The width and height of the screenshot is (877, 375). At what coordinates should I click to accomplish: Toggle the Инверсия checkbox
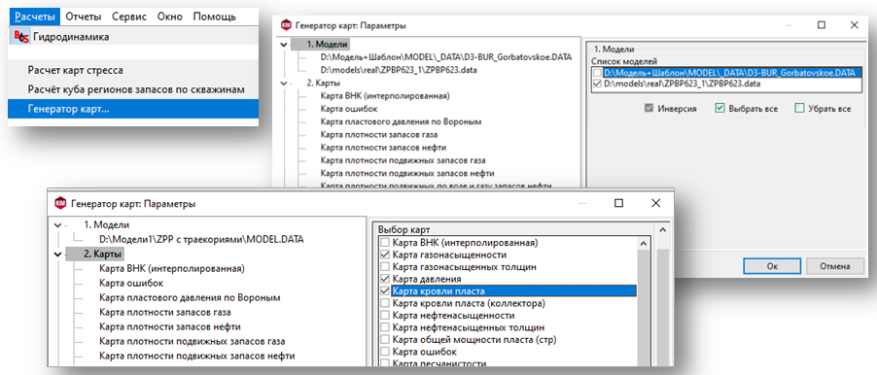(x=649, y=109)
